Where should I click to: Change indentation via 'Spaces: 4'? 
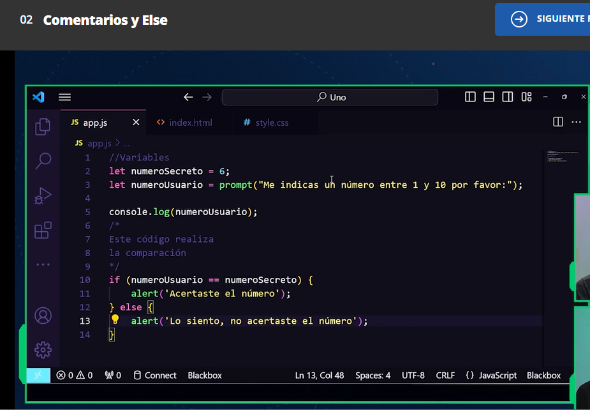tap(373, 376)
